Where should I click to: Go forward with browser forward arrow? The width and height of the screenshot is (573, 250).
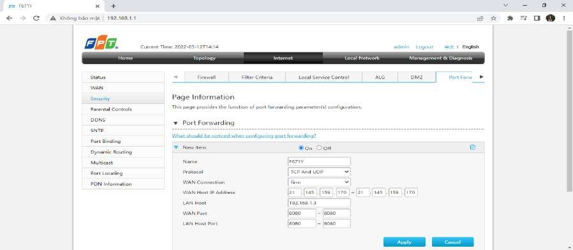click(x=23, y=18)
